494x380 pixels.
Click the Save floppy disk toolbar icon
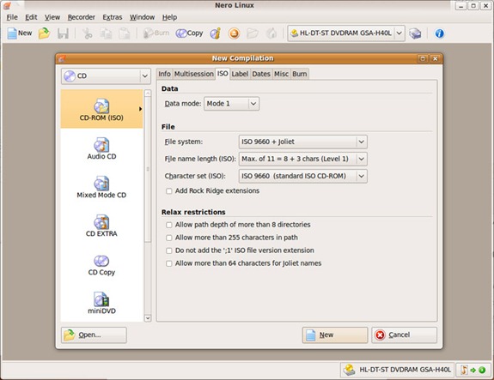(x=63, y=33)
